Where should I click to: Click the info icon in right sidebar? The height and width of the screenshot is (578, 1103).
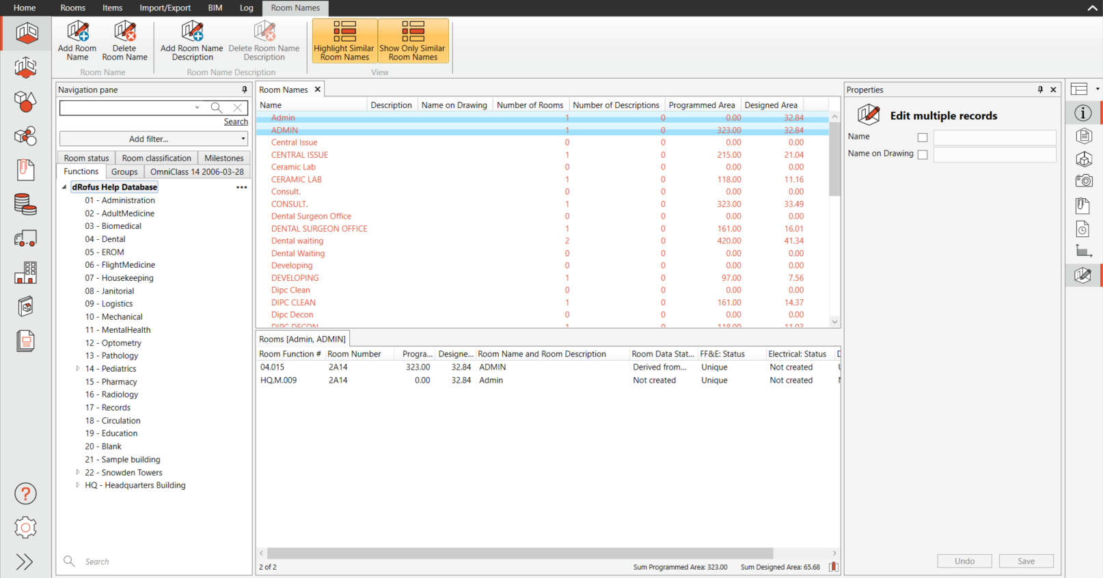(x=1082, y=113)
